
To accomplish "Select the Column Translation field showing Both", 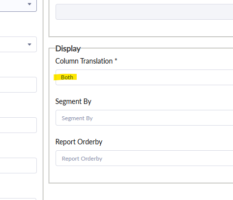I will tap(145, 77).
